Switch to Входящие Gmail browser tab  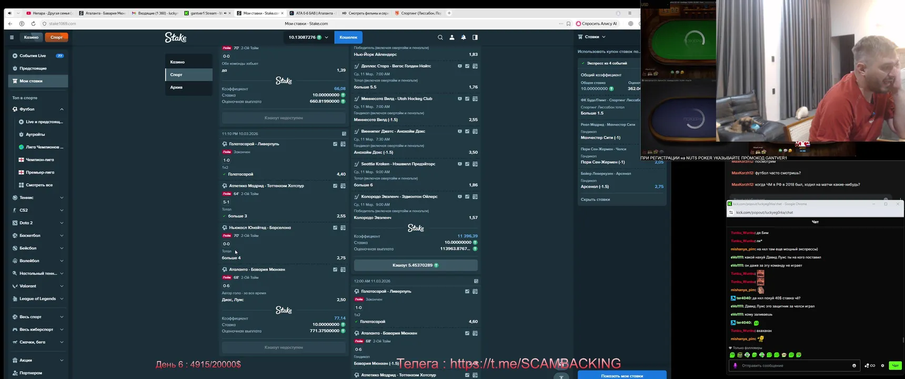click(x=155, y=13)
